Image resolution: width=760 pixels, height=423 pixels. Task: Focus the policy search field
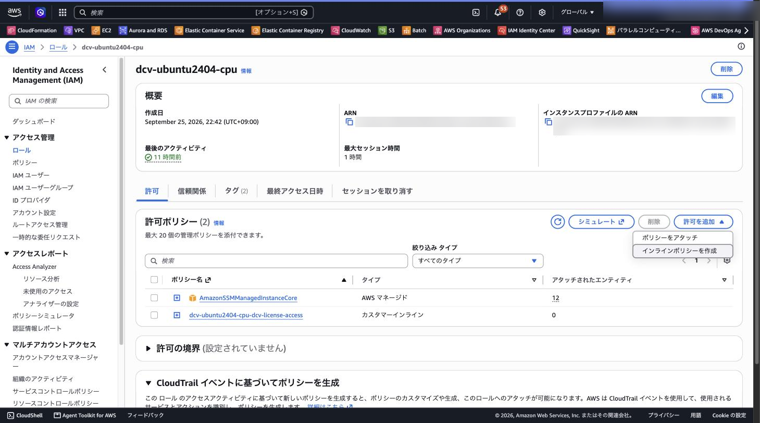[276, 260]
